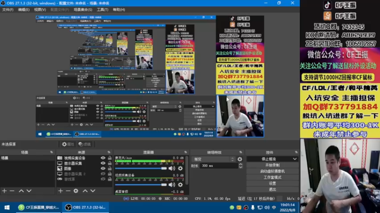Adjust the 视频采集设备 volume slider

tap(141, 185)
